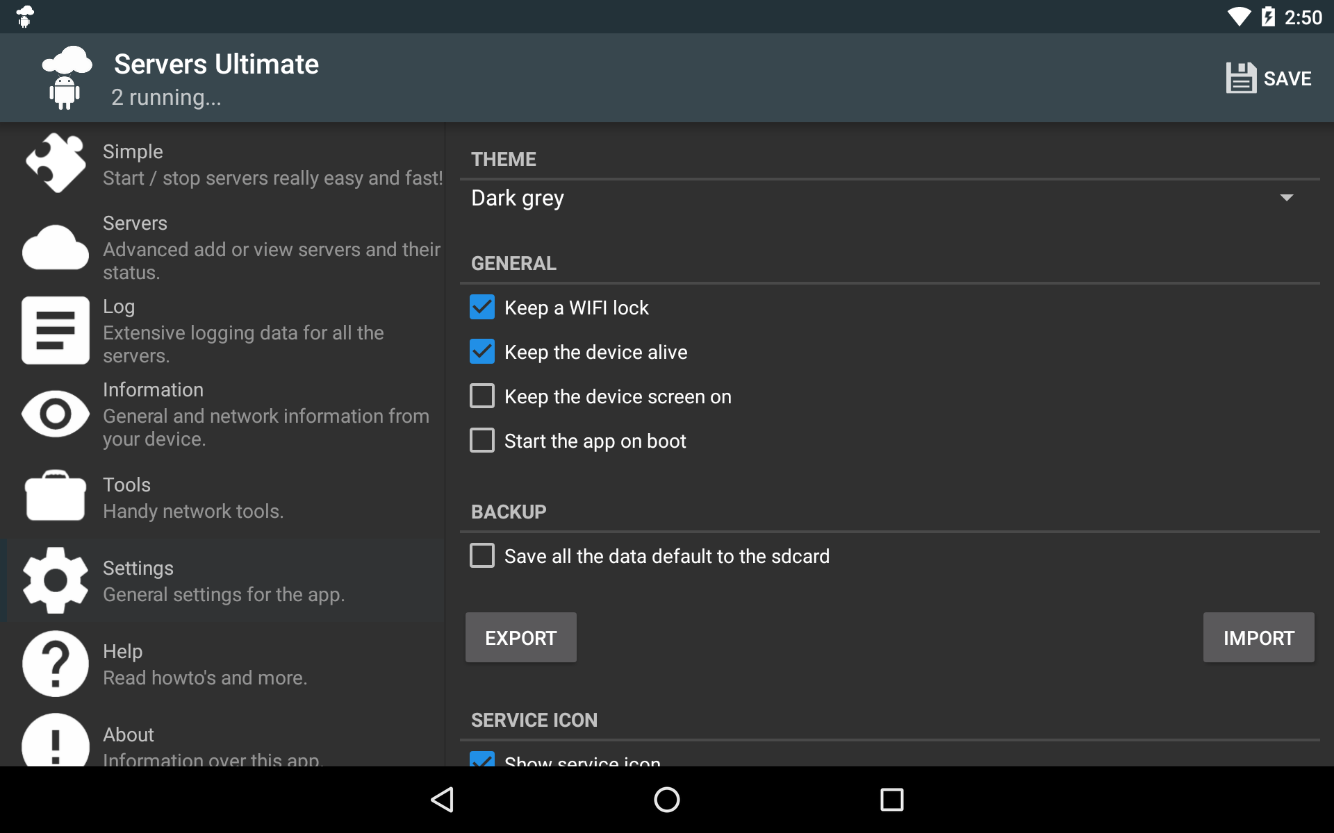Click 'General settings for the app.' text
1334x833 pixels.
[x=224, y=595]
